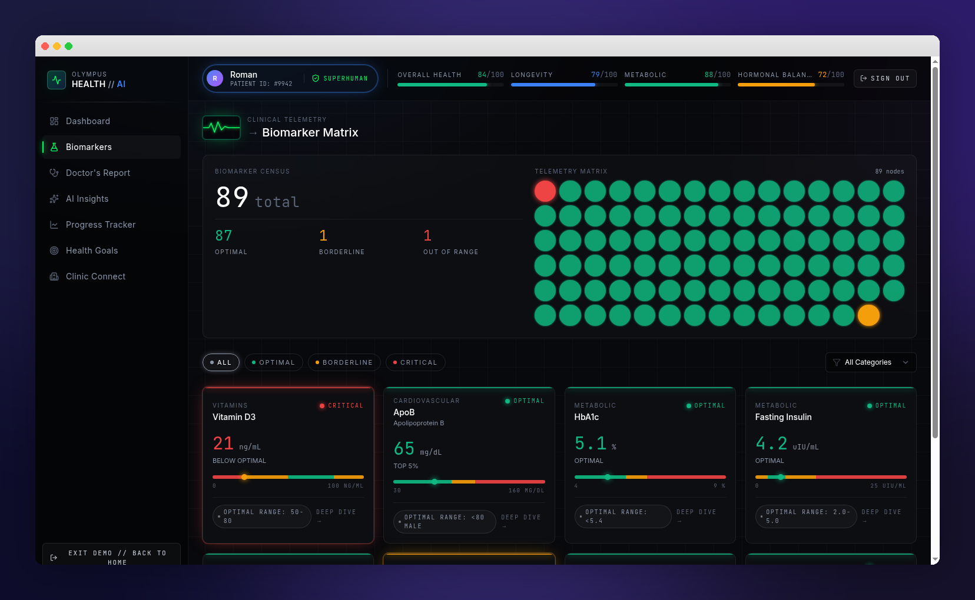Filter biomarkers by OPTIMAL status
Screen dimensions: 975x600
tap(273, 362)
